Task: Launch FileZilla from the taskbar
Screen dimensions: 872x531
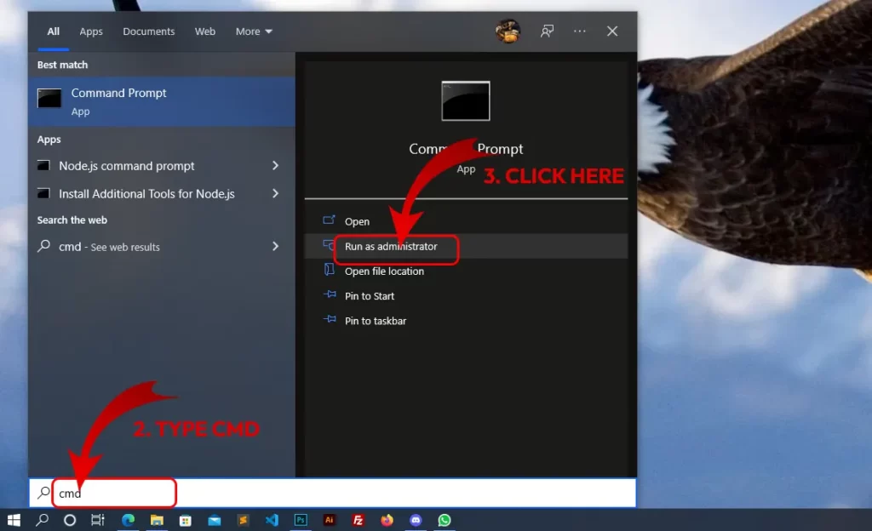Action: coord(359,520)
